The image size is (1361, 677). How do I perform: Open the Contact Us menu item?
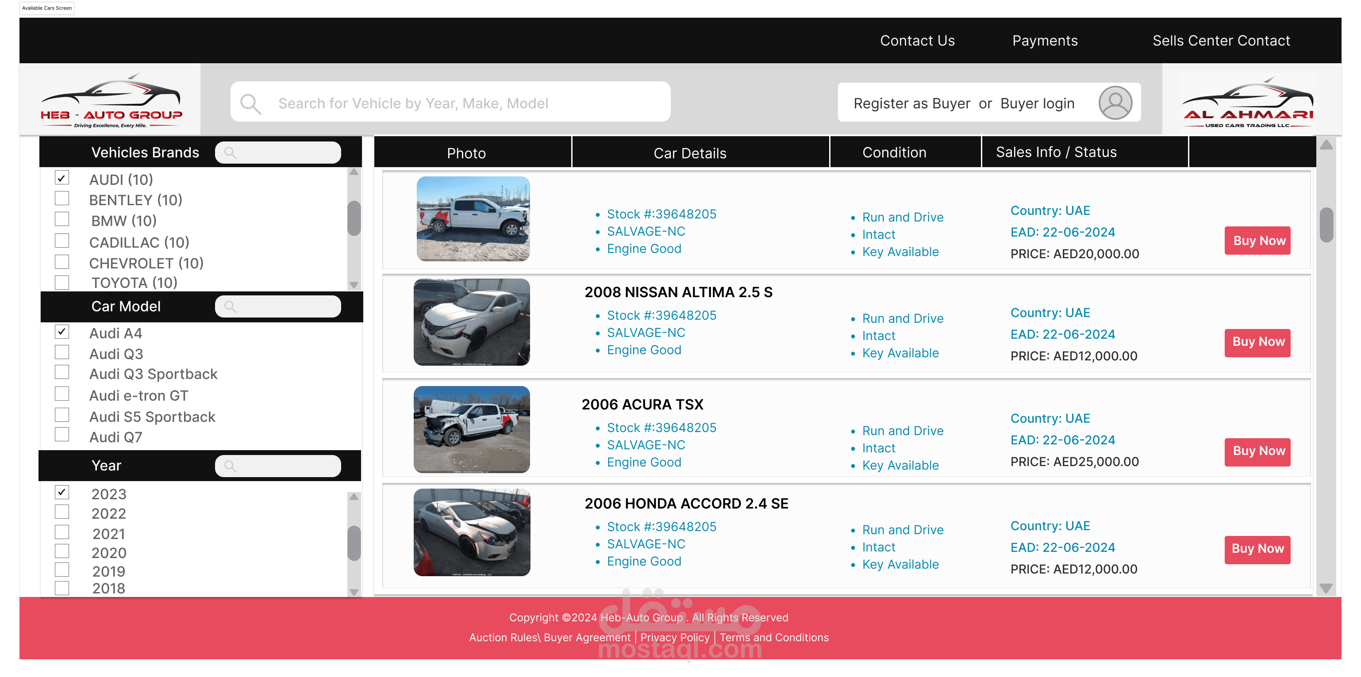pos(917,40)
